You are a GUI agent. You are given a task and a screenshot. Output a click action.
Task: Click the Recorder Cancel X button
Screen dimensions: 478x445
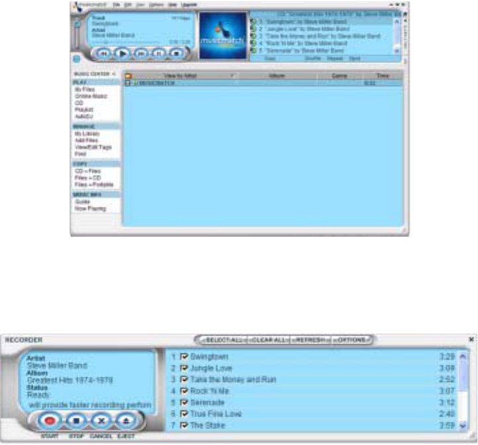tap(101, 421)
